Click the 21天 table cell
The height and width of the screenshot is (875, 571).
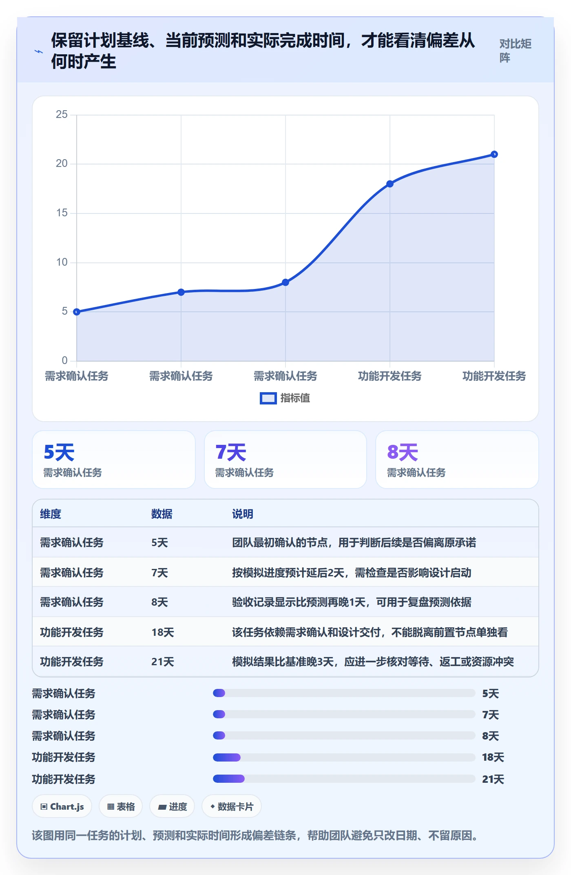click(163, 662)
